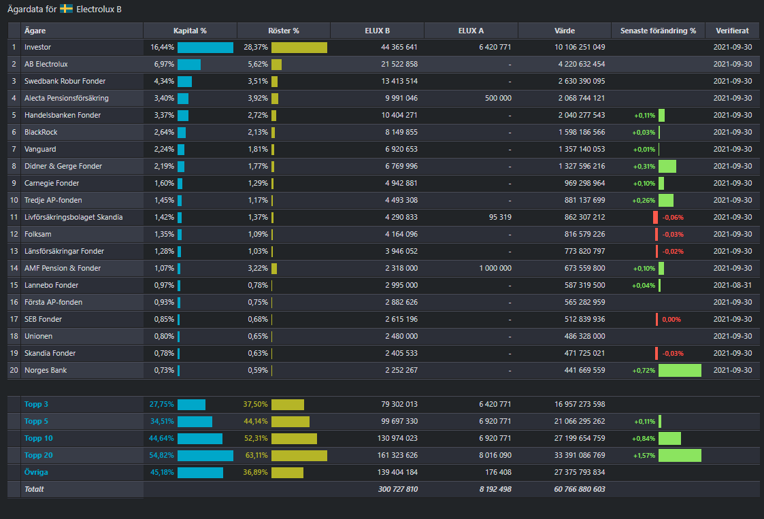The width and height of the screenshot is (764, 519).
Task: Click Topp 3 value 16 957 273 598
Action: coord(580,405)
